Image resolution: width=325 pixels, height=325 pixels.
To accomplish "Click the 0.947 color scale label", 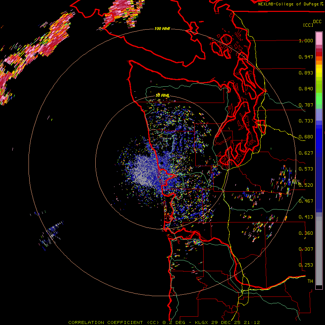I will pyautogui.click(x=306, y=57).
